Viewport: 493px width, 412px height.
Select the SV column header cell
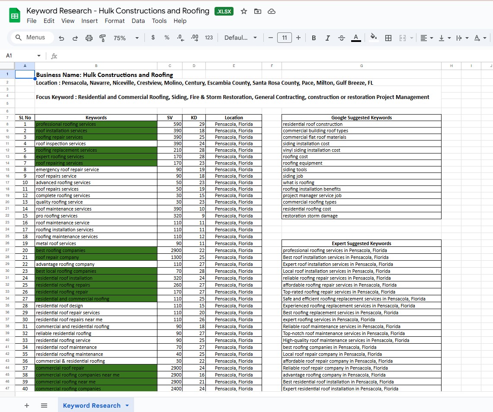[170, 118]
